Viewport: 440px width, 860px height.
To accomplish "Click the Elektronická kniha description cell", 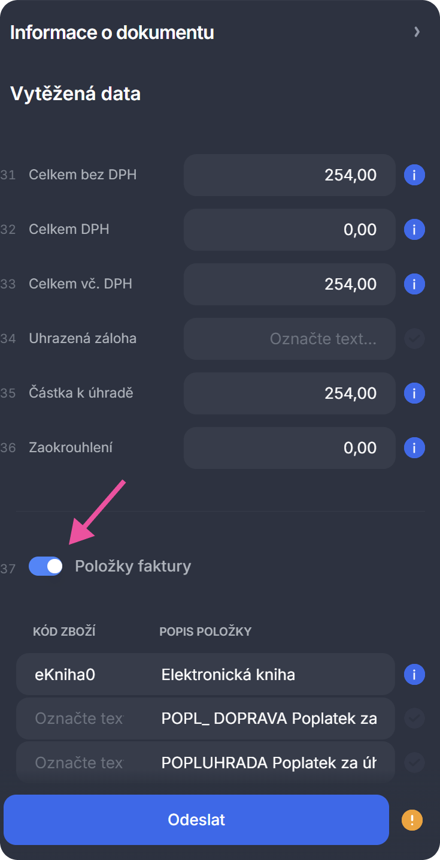I will click(x=269, y=675).
